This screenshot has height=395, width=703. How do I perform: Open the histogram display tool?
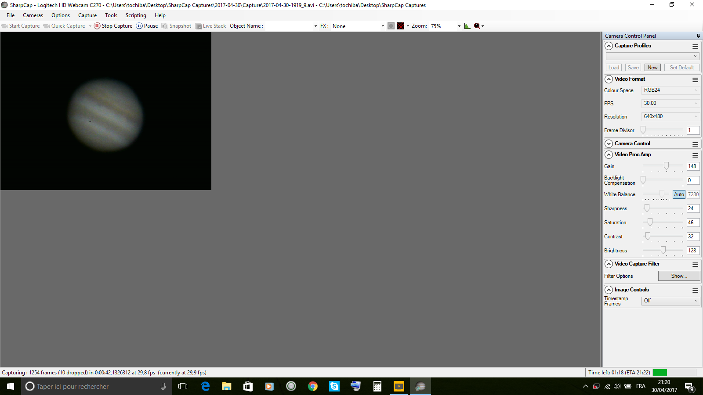point(467,26)
